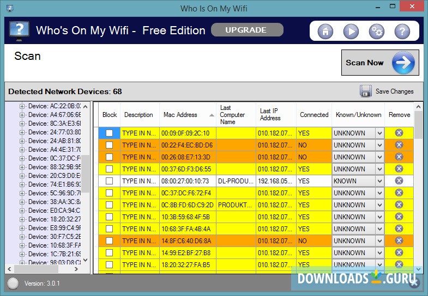Remove device 00:22:F4:EC:BD:D6

point(399,145)
